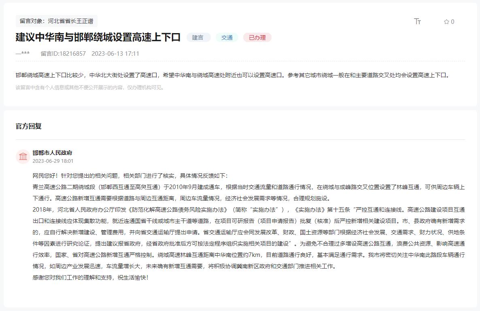Image resolution: width=480 pixels, height=311 pixels.
Task: Select the 交通 tag
Action: pyautogui.click(x=227, y=37)
